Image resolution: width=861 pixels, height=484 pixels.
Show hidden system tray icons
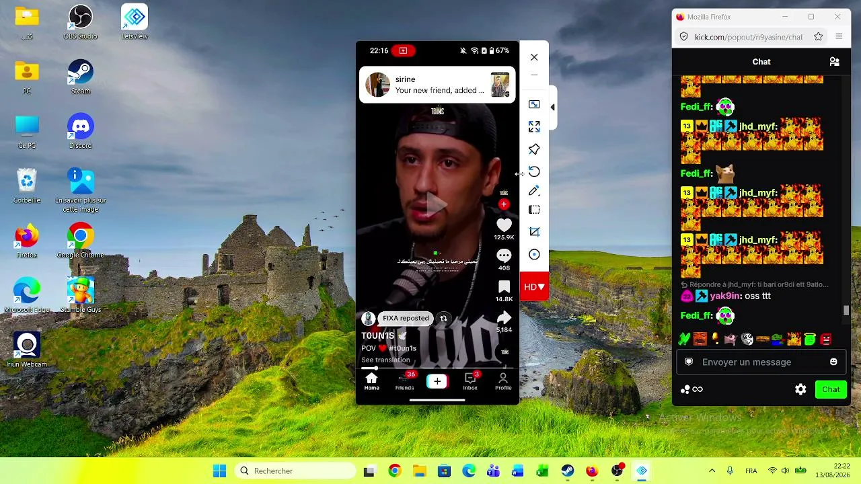(712, 471)
